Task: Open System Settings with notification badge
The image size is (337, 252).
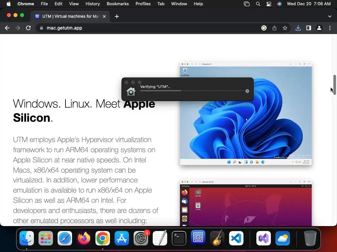Action: [x=141, y=238]
